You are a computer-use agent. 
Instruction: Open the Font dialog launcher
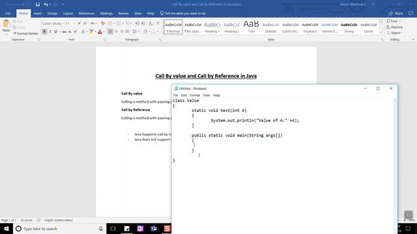(x=104, y=40)
